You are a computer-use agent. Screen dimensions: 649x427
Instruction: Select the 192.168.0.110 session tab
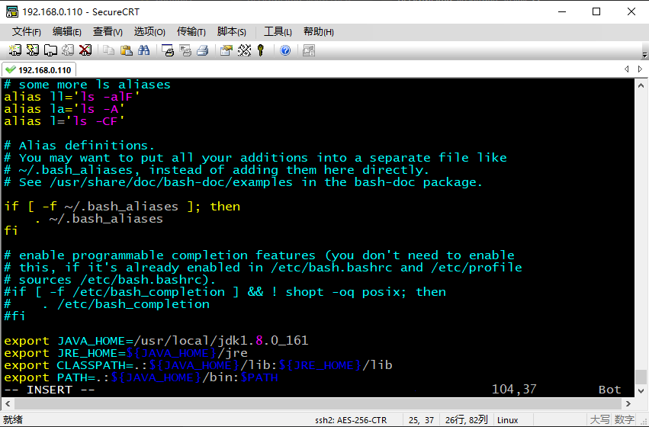click(x=40, y=70)
